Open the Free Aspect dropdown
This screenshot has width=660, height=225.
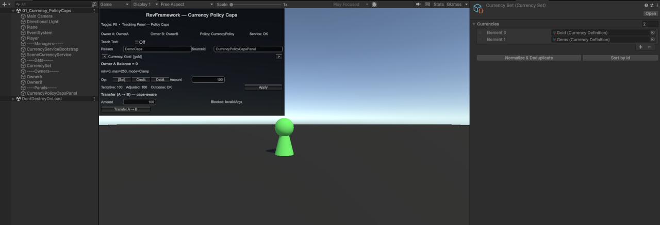[x=186, y=4]
